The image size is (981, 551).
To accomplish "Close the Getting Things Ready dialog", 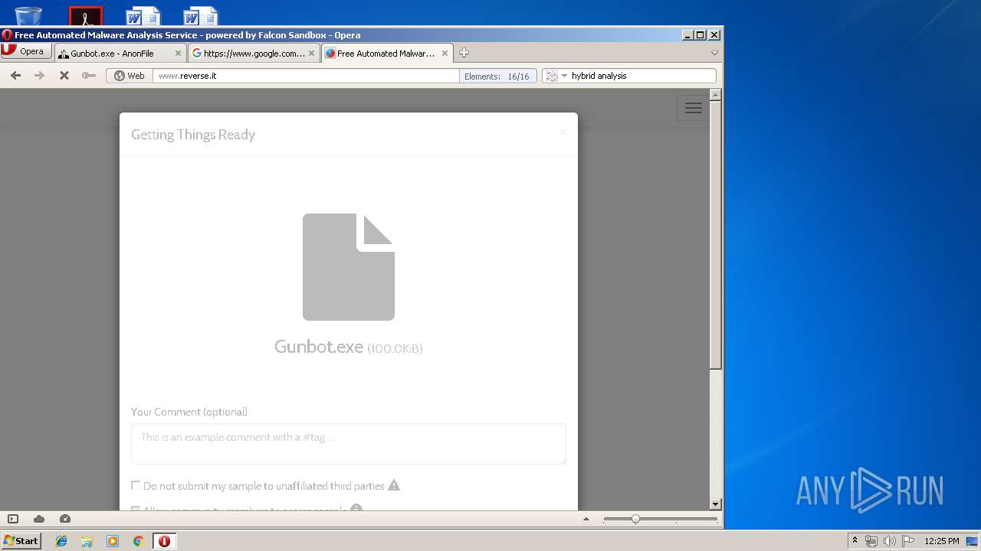I will [563, 133].
